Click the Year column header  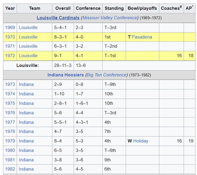10,8
